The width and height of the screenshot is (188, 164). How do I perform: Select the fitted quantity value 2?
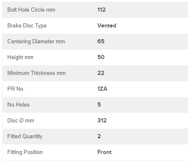point(99,136)
